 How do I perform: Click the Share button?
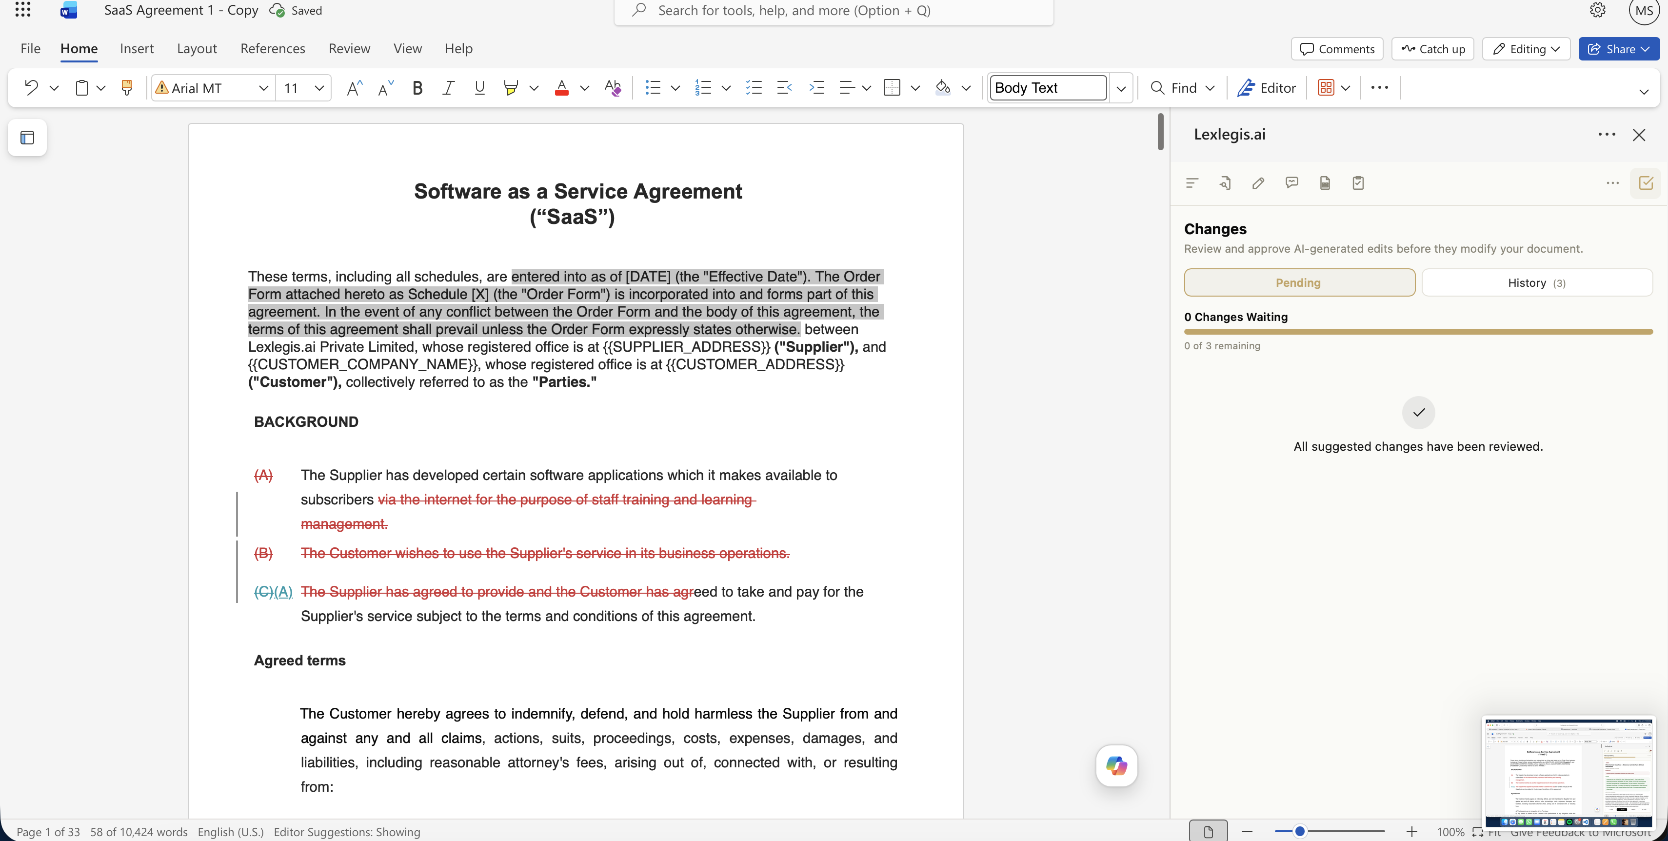click(x=1619, y=49)
